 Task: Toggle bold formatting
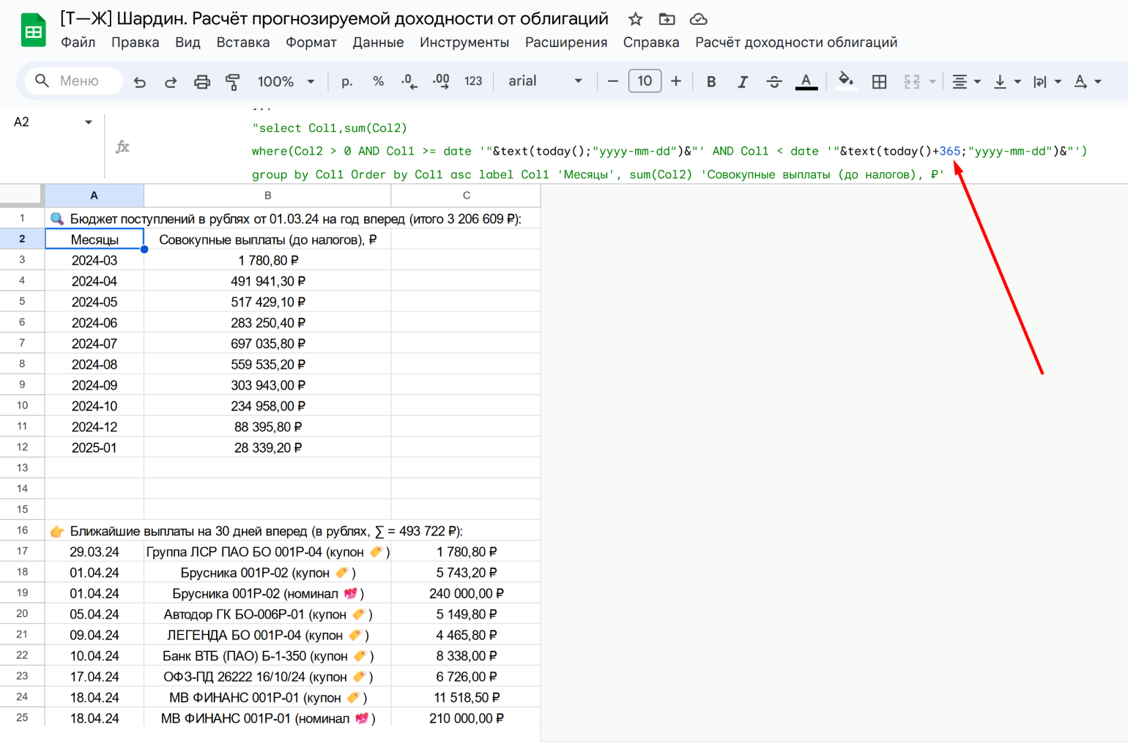click(710, 81)
